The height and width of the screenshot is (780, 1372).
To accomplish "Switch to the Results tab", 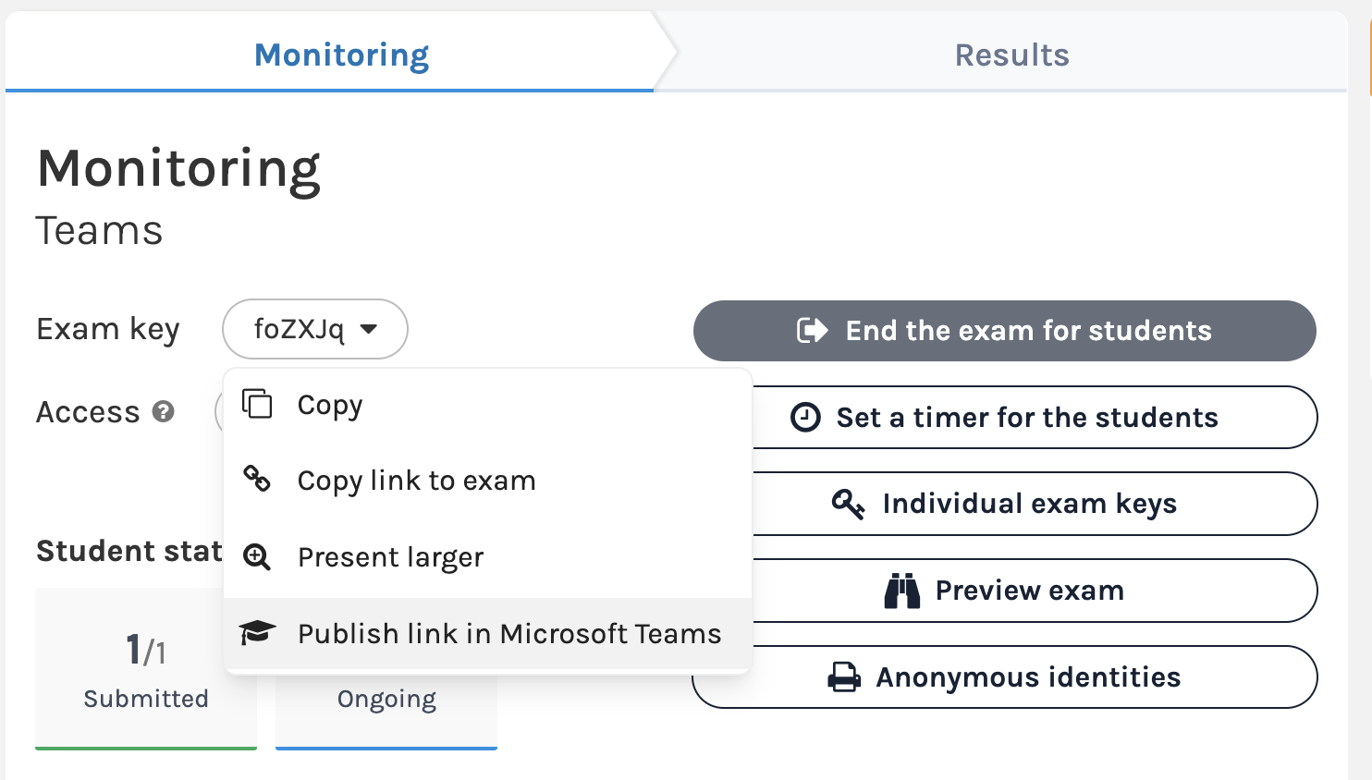I will click(x=1011, y=55).
